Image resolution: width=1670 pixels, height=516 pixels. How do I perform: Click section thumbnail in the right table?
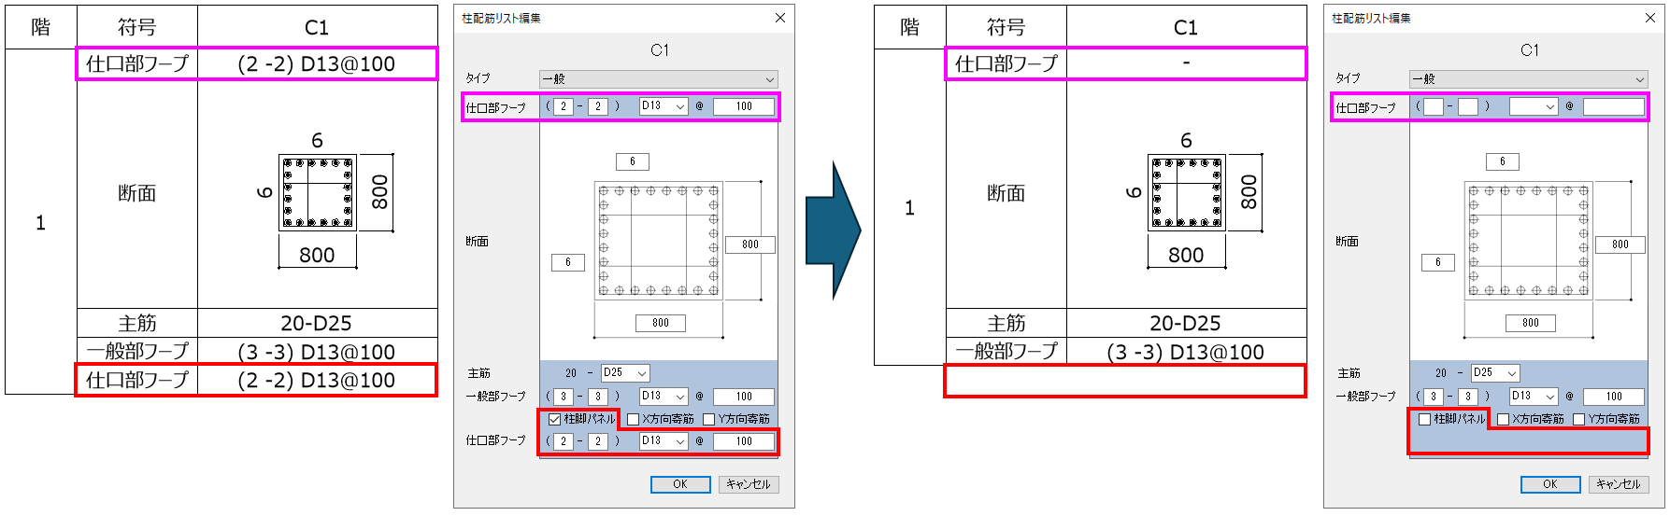(1187, 193)
